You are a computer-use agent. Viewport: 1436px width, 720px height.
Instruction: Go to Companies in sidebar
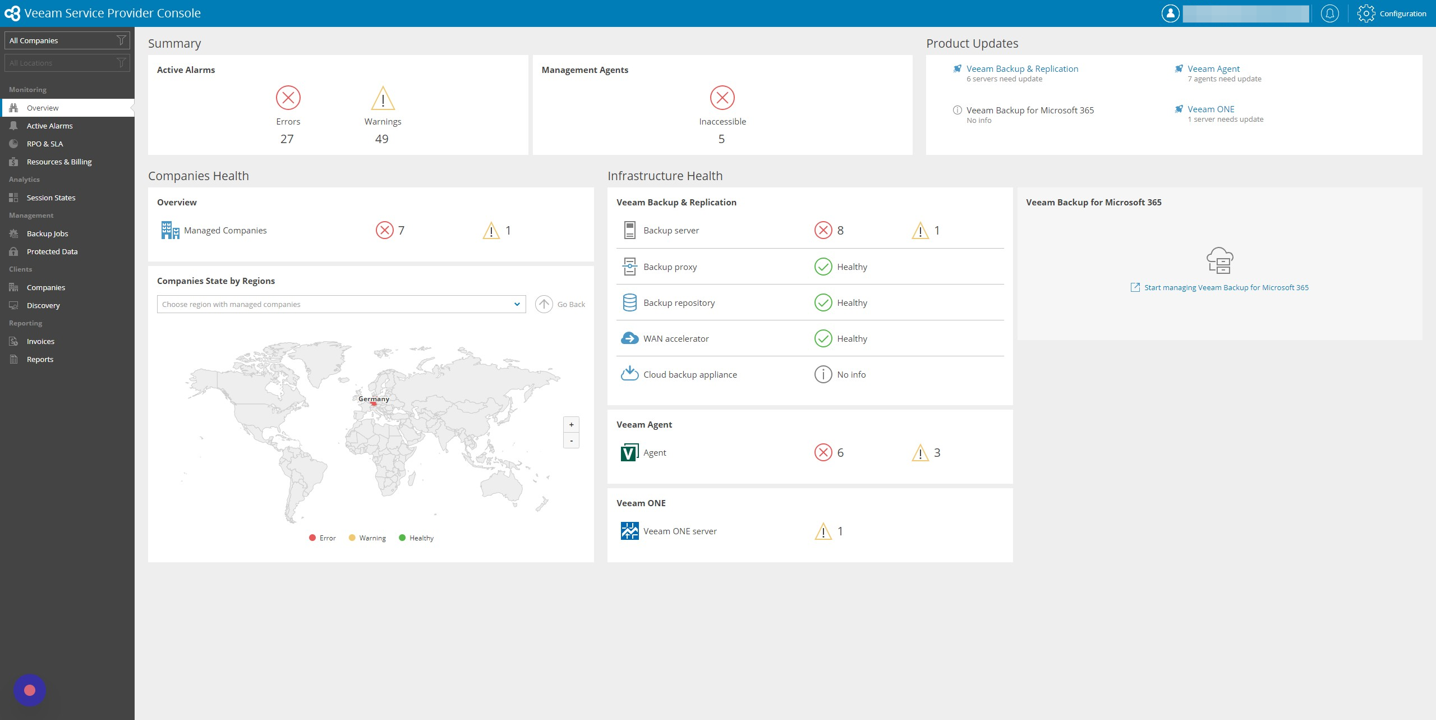[67, 287]
